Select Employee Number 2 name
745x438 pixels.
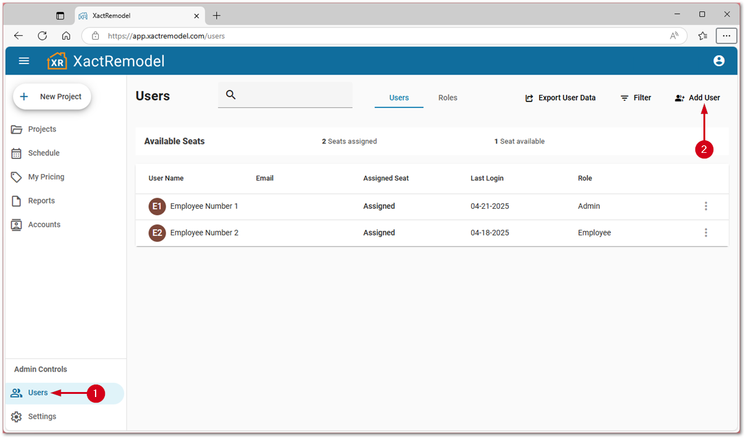pyautogui.click(x=204, y=233)
